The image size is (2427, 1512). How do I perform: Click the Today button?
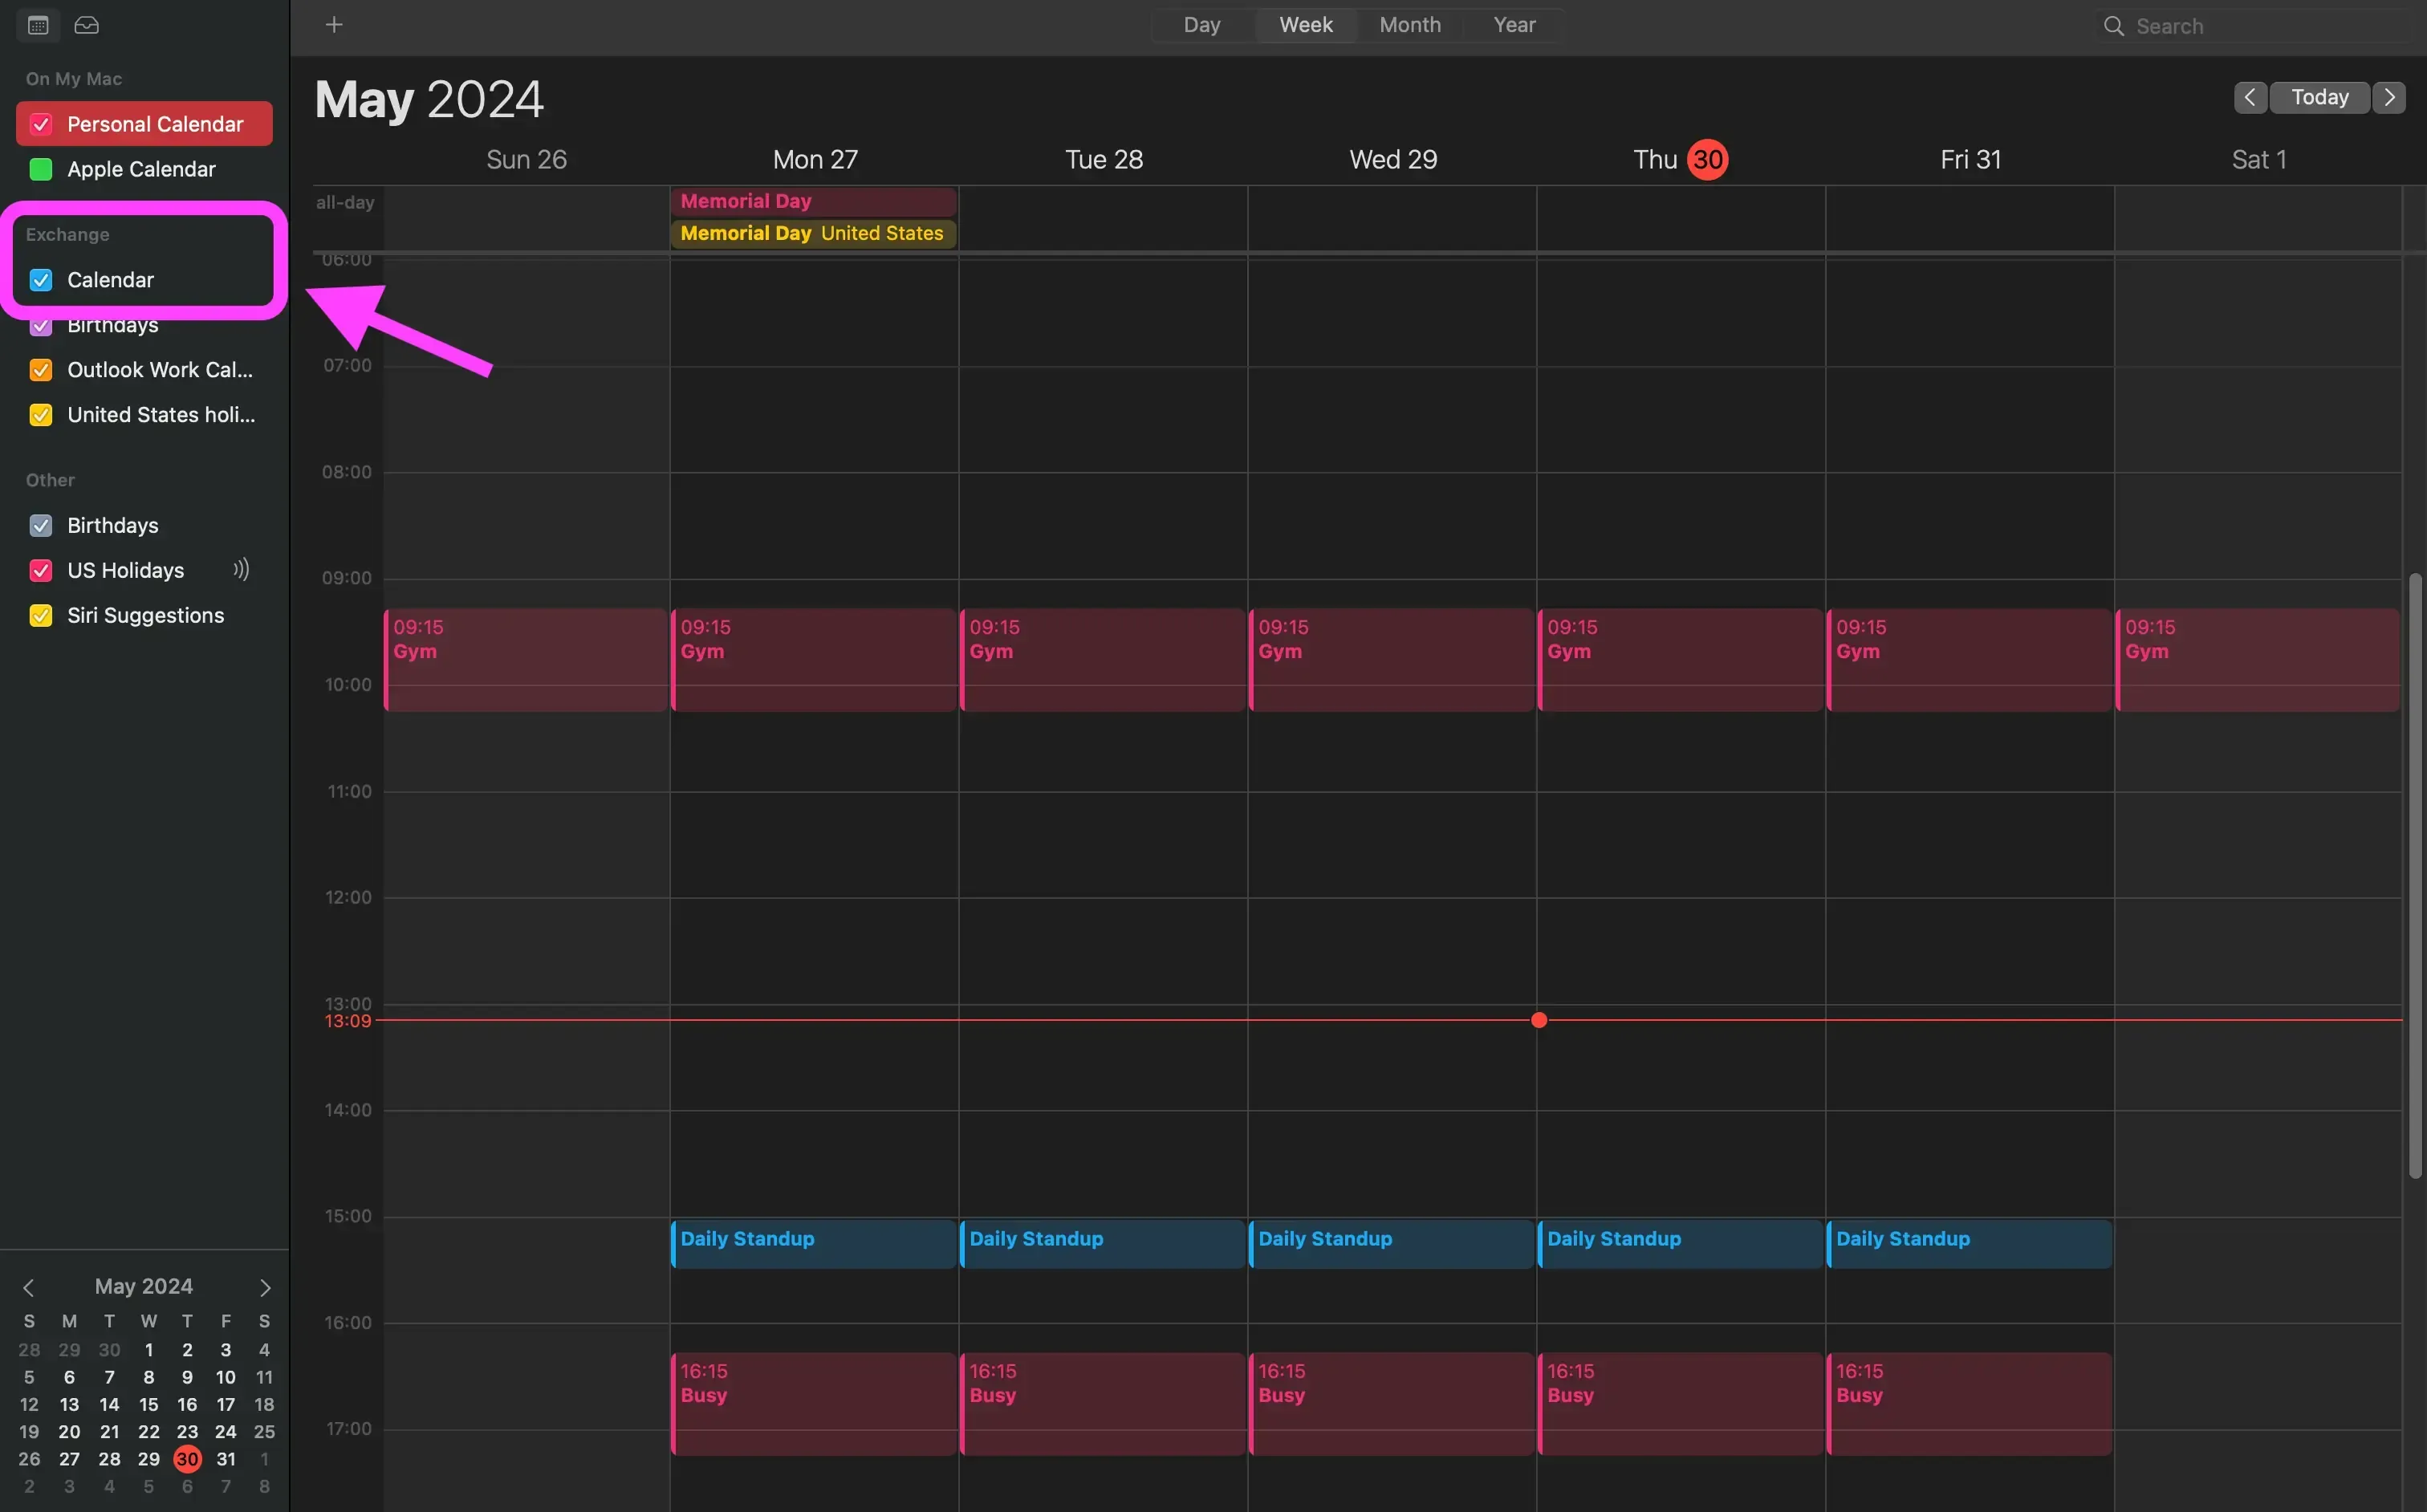tap(2320, 97)
